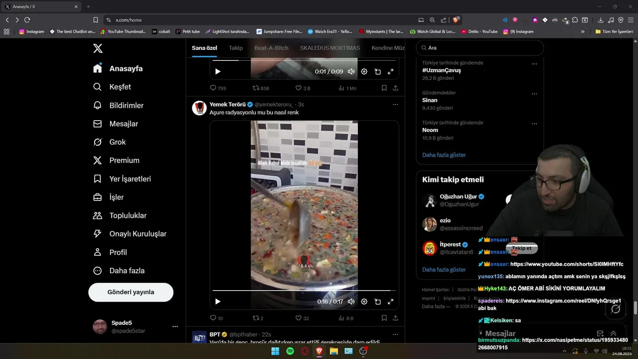Bookmark the Yemek Terörü post
The height and width of the screenshot is (359, 638).
384,318
